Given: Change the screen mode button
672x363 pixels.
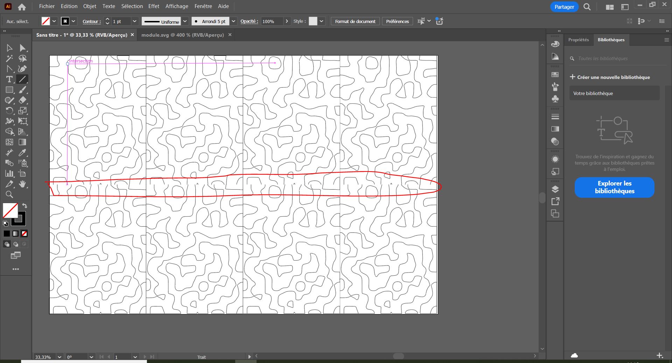Looking at the screenshot, I should tap(15, 255).
